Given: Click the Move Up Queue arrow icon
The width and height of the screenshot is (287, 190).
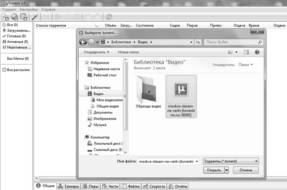Looking at the screenshot, I should 88,17.
